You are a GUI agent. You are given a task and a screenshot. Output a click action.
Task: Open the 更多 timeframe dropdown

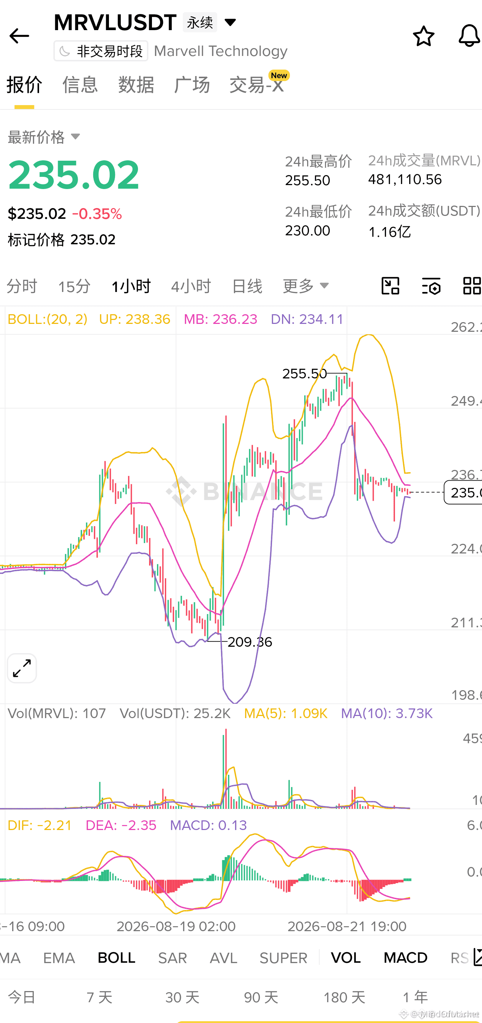click(306, 286)
